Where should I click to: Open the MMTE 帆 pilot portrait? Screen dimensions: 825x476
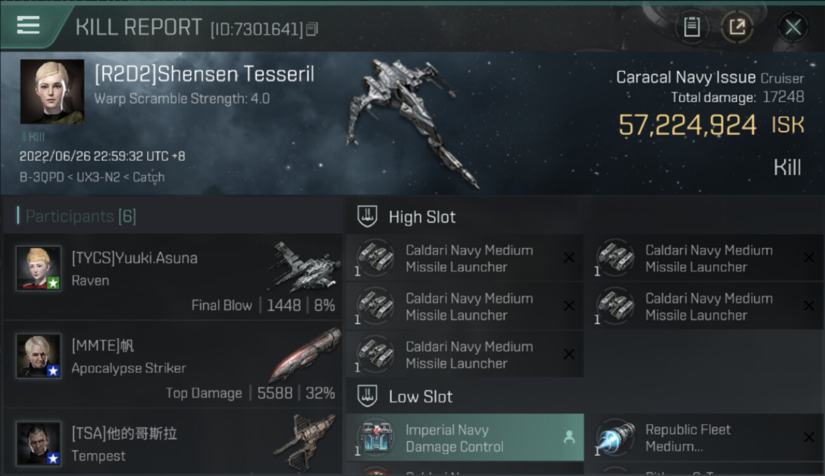tap(39, 356)
